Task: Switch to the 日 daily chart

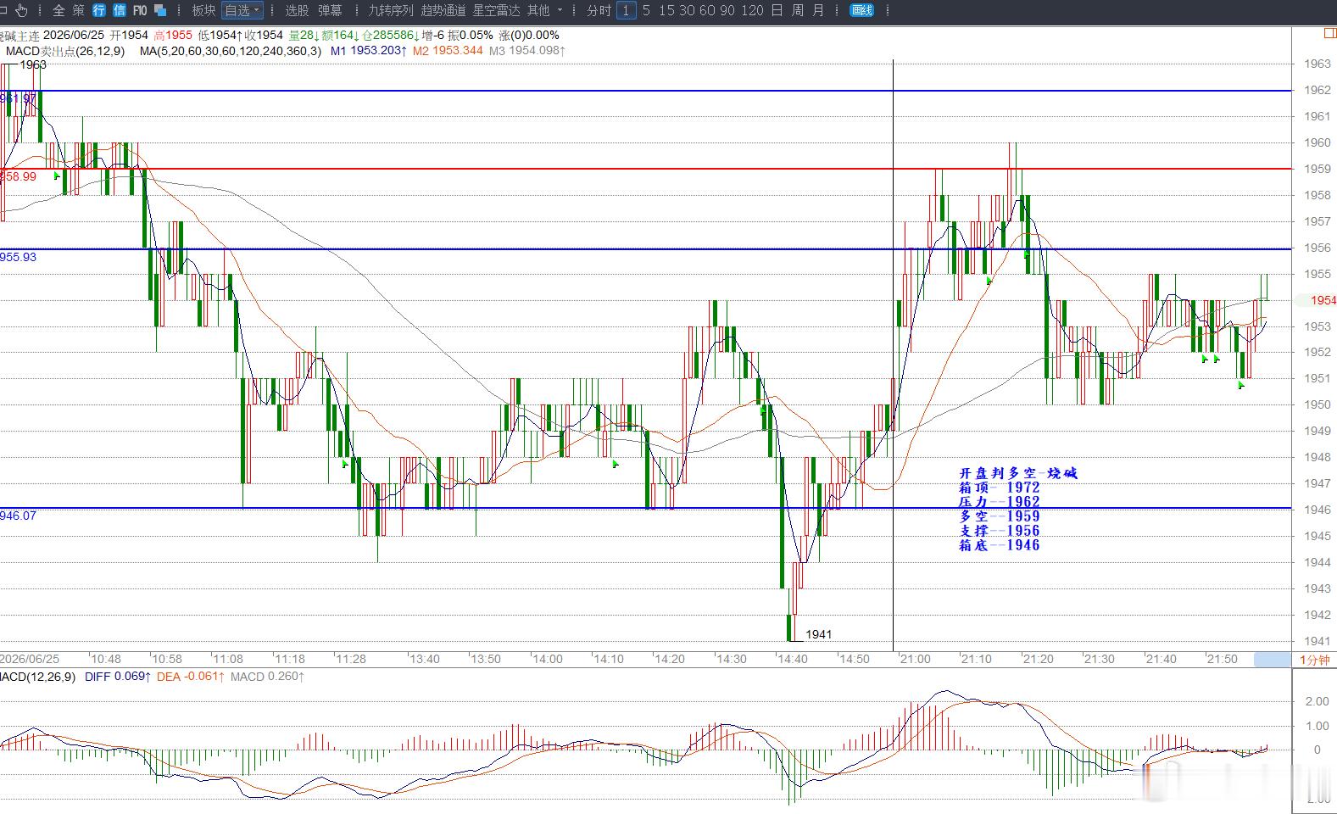Action: pyautogui.click(x=777, y=10)
